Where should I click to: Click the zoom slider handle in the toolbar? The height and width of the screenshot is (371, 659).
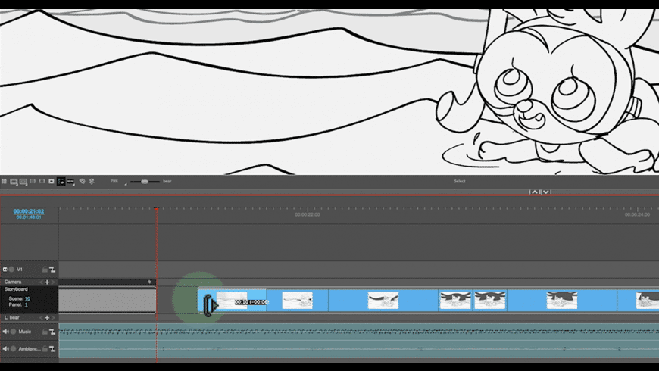(144, 182)
